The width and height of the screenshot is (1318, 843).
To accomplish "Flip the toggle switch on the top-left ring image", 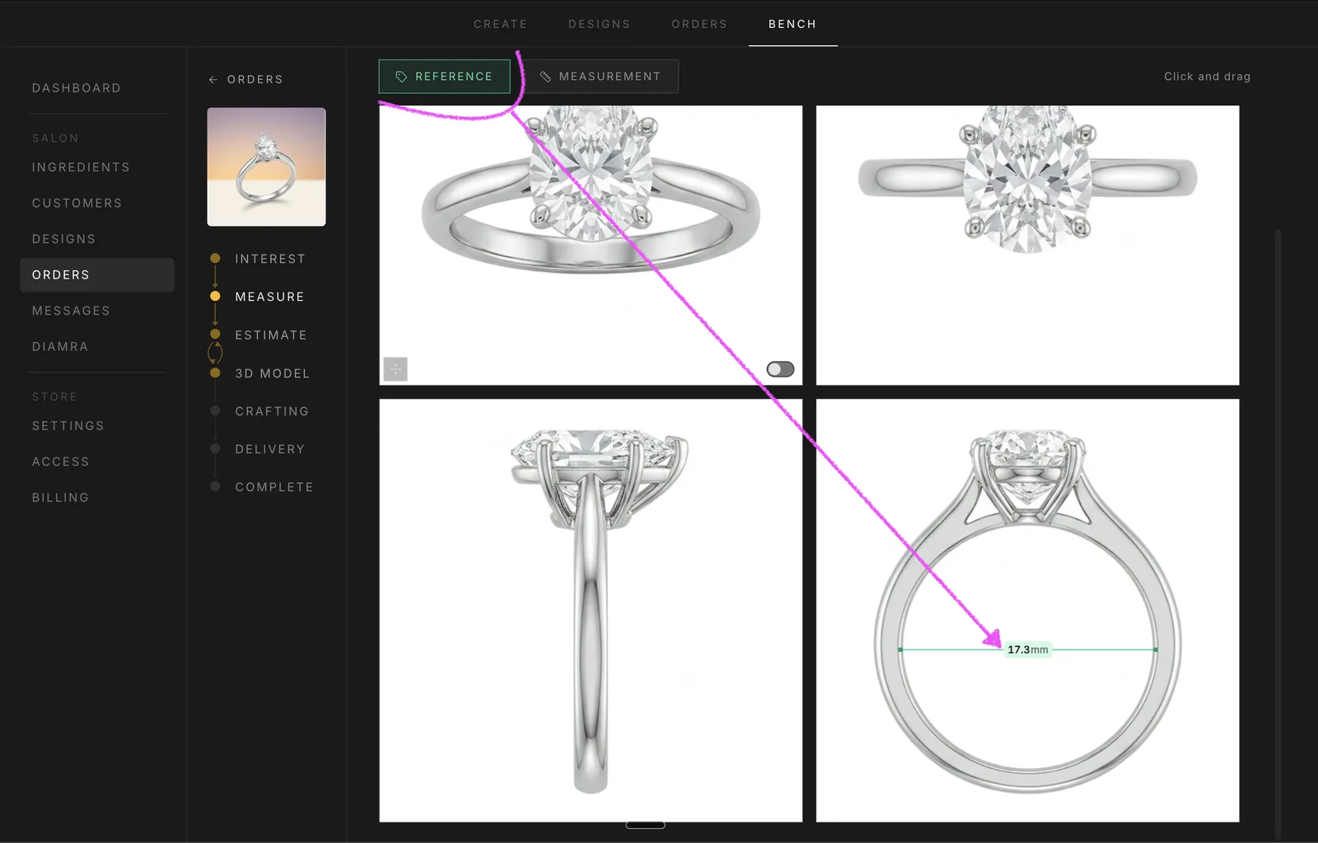I will (779, 368).
